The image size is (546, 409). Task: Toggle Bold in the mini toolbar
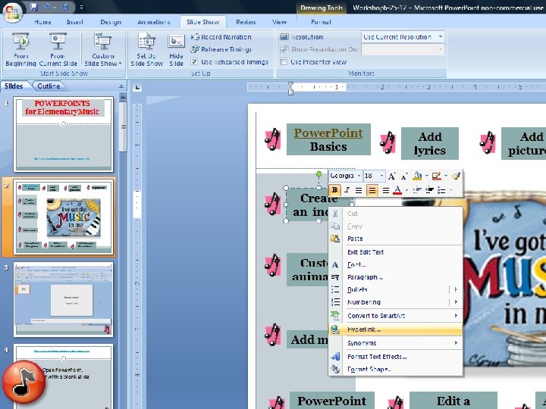click(x=334, y=190)
